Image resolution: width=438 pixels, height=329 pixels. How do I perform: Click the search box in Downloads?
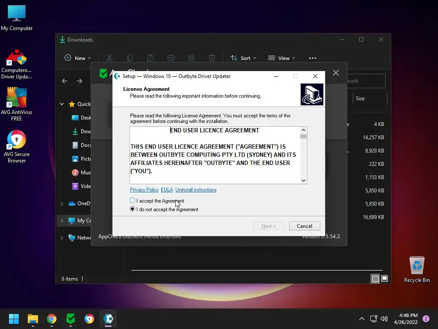[366, 81]
